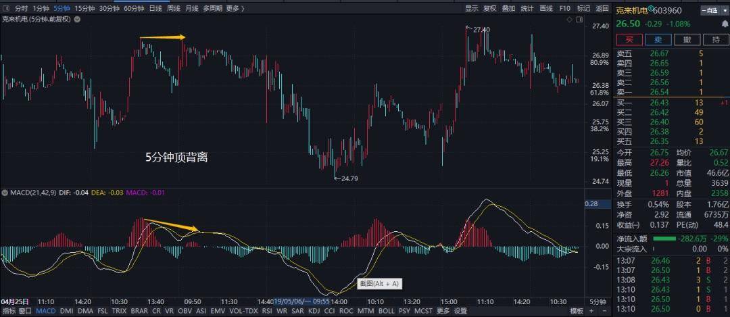730x317 pixels.
Task: Switch to the 分时 chart view
Action: click(21, 8)
